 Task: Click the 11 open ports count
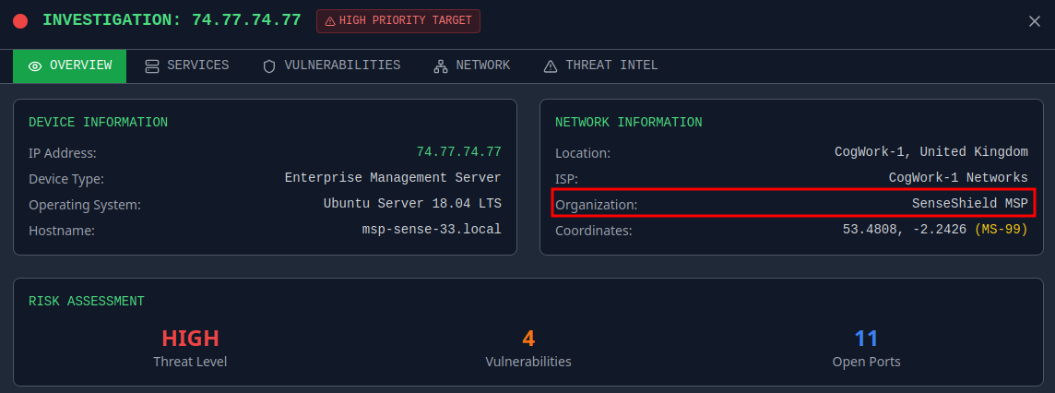[866, 339]
